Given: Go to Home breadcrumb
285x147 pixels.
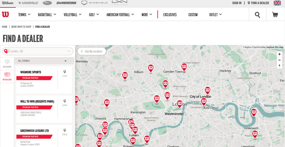Looking at the screenshot, I should pos(4,27).
